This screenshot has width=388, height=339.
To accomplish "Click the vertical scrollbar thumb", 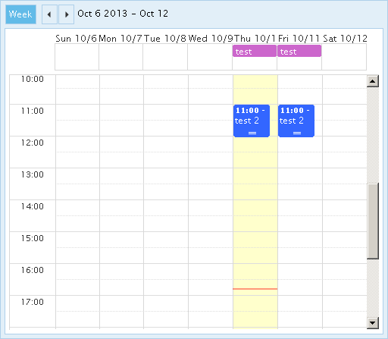I will click(x=373, y=221).
